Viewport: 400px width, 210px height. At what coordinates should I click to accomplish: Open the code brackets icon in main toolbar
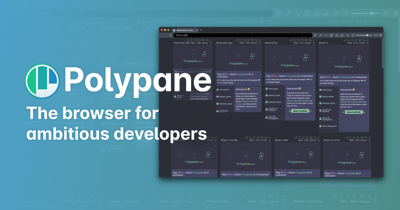tap(348, 35)
